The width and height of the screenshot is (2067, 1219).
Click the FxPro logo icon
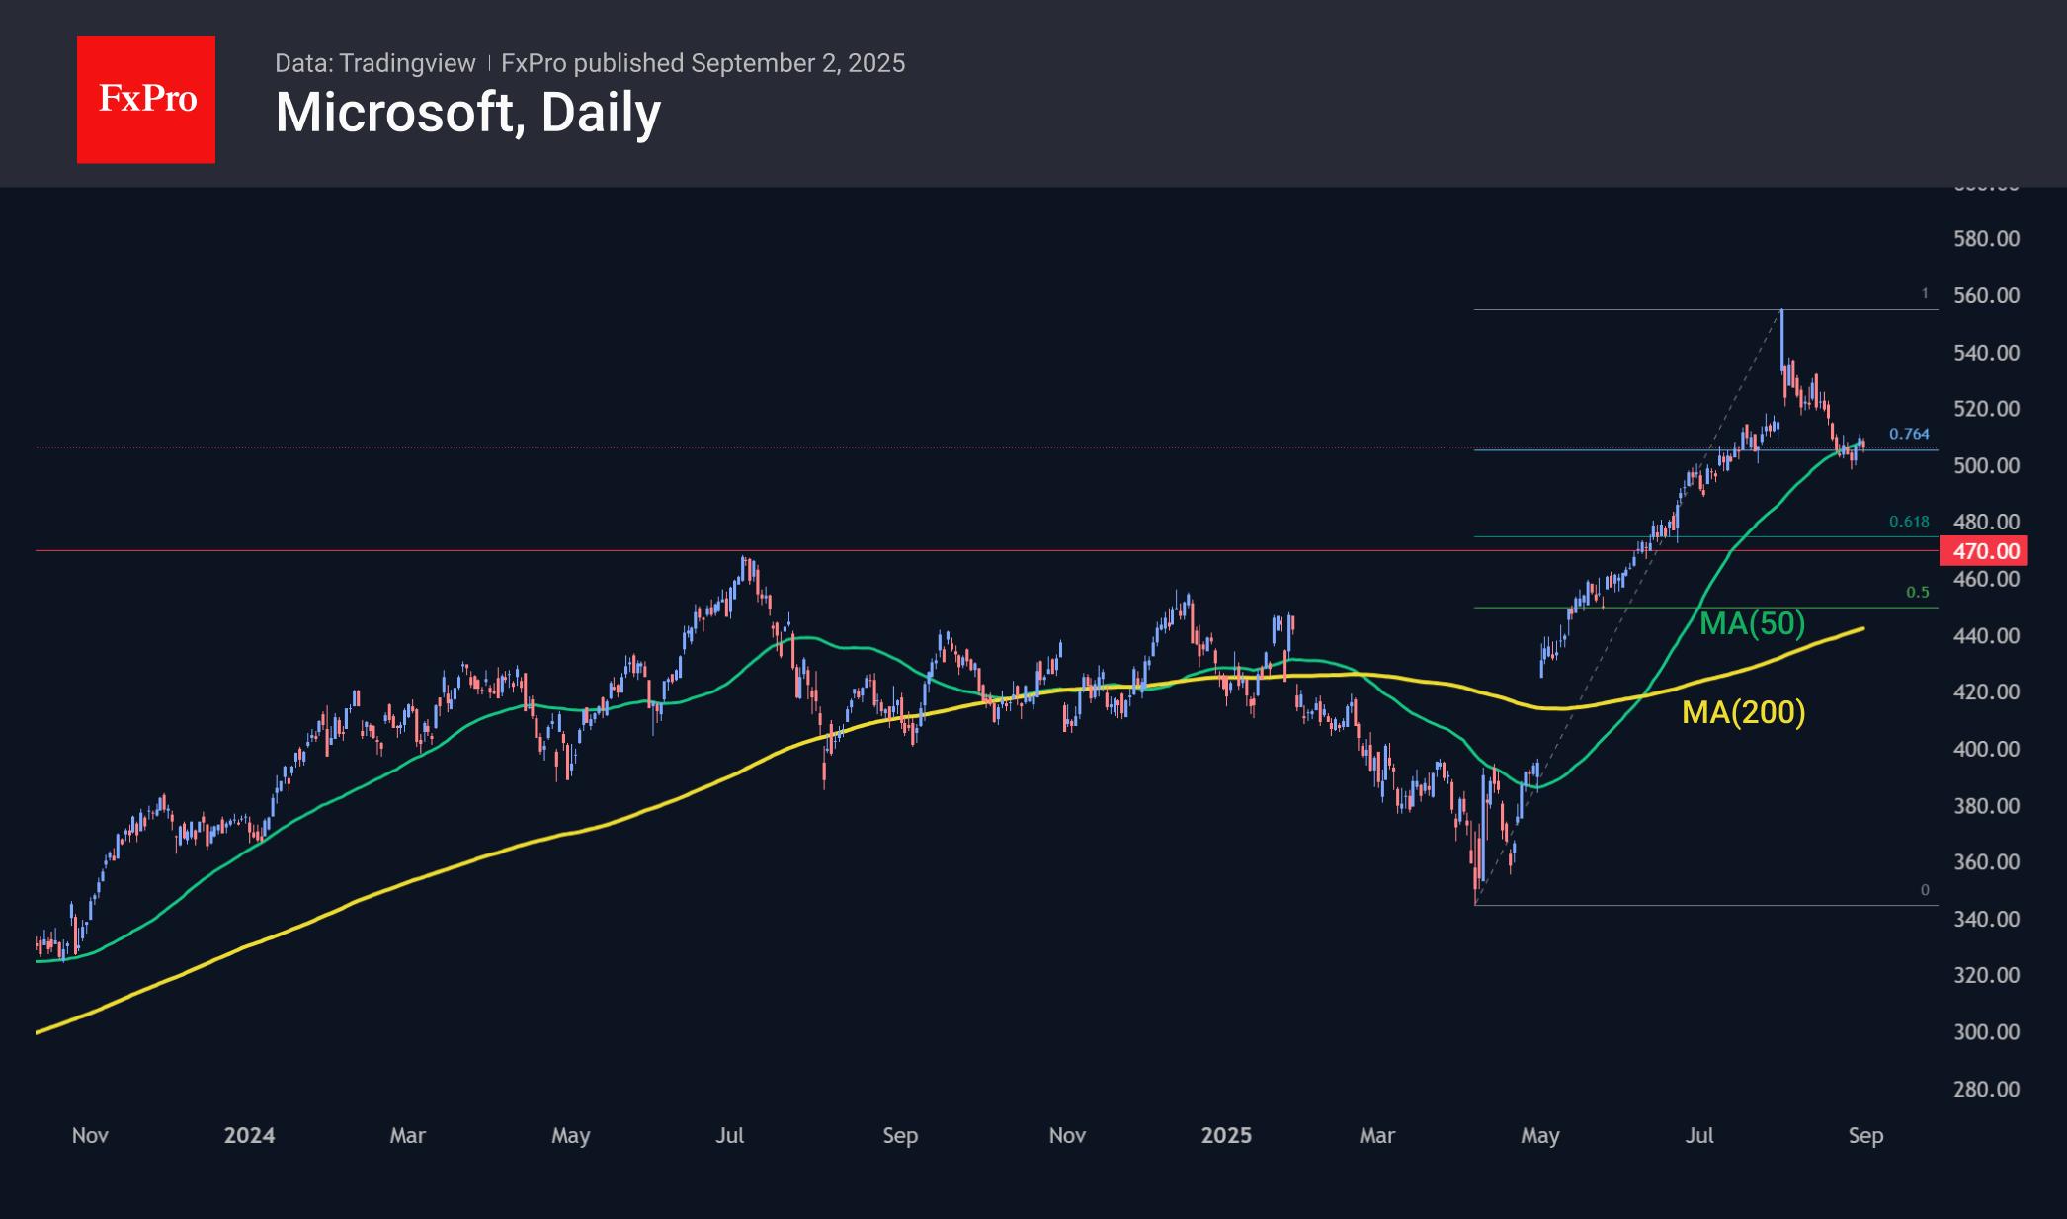(145, 99)
